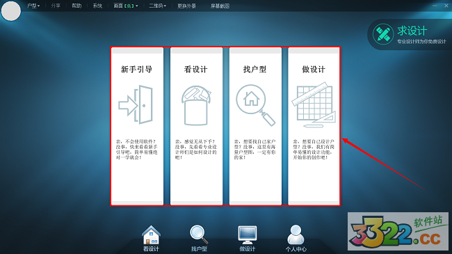Open the 系统 menu

pos(97,6)
